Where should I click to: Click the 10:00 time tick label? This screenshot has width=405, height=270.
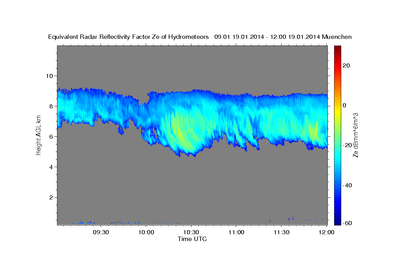point(146,232)
